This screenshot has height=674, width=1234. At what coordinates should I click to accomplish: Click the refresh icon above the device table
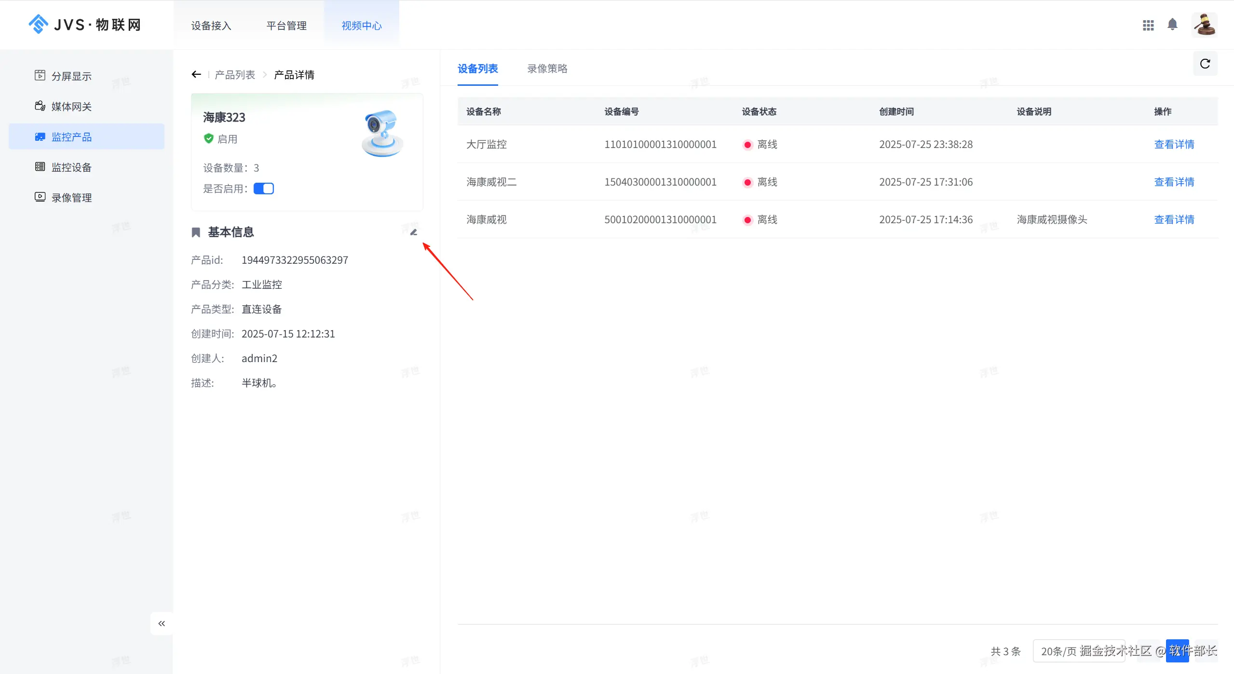pyautogui.click(x=1205, y=64)
